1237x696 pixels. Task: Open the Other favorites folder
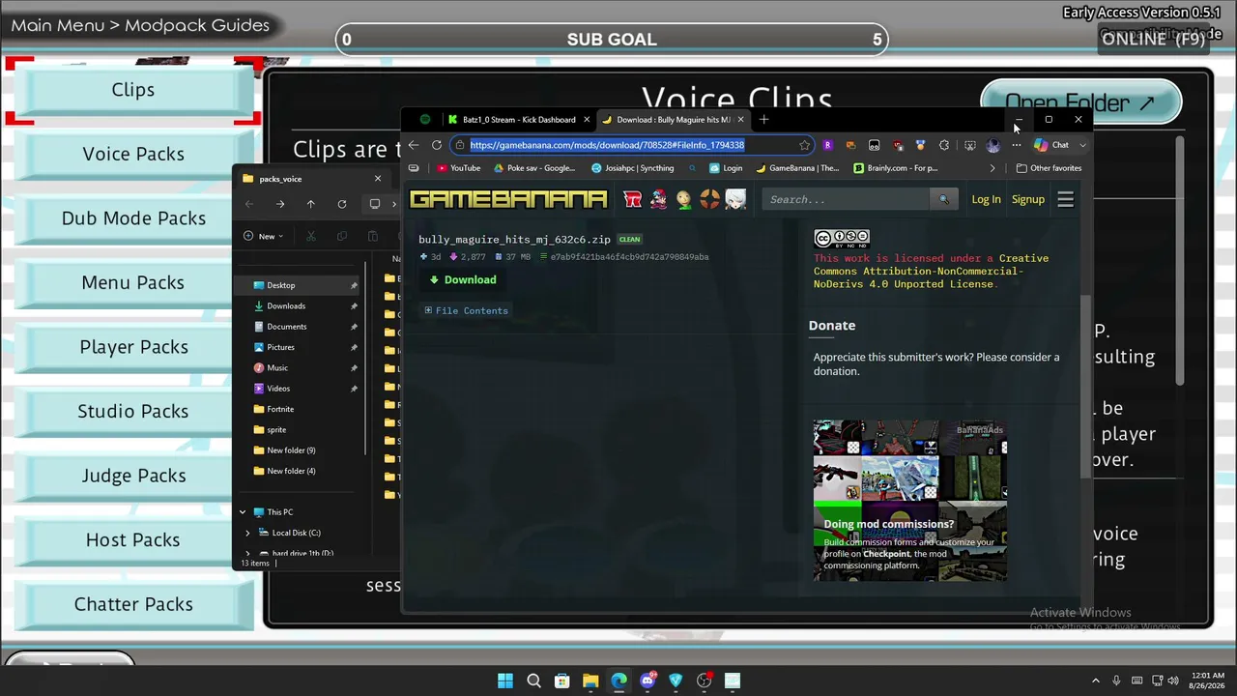click(x=1049, y=168)
